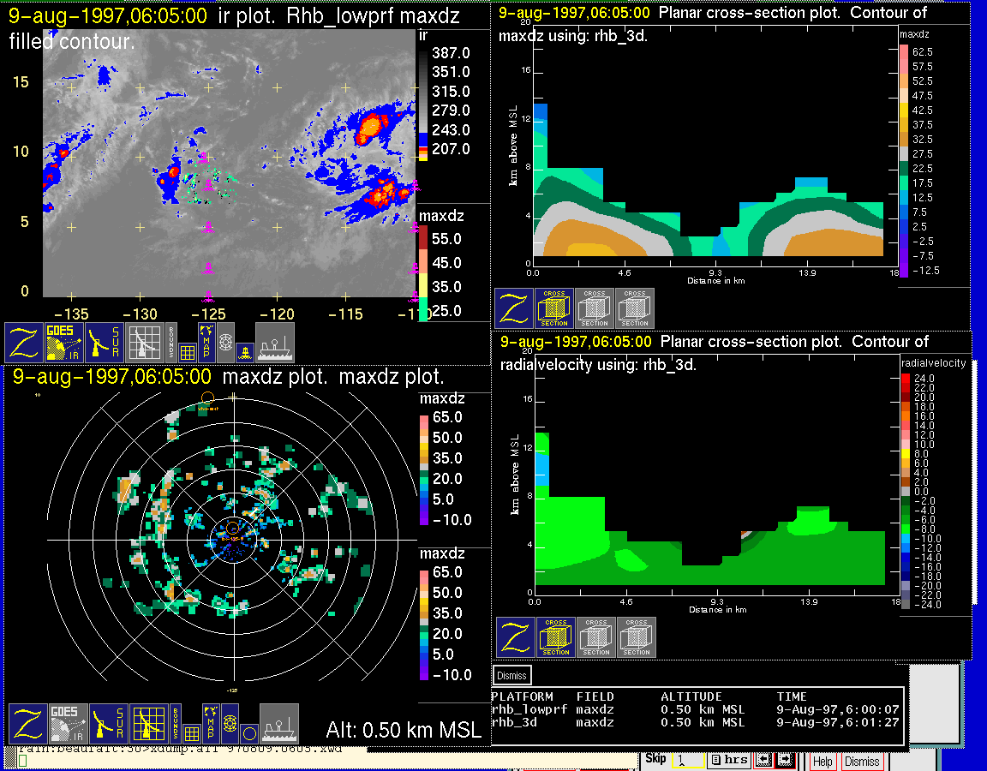
Task: Click the 24.0 red swatch in radialvelocity color scale
Action: point(905,379)
